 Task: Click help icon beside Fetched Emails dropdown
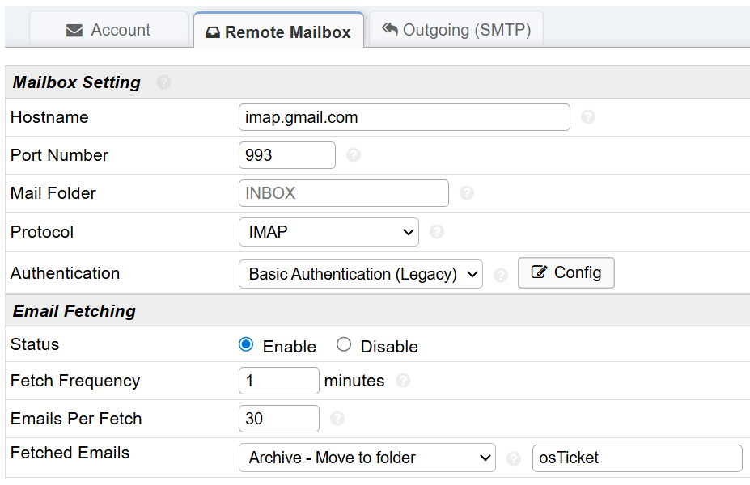(513, 458)
